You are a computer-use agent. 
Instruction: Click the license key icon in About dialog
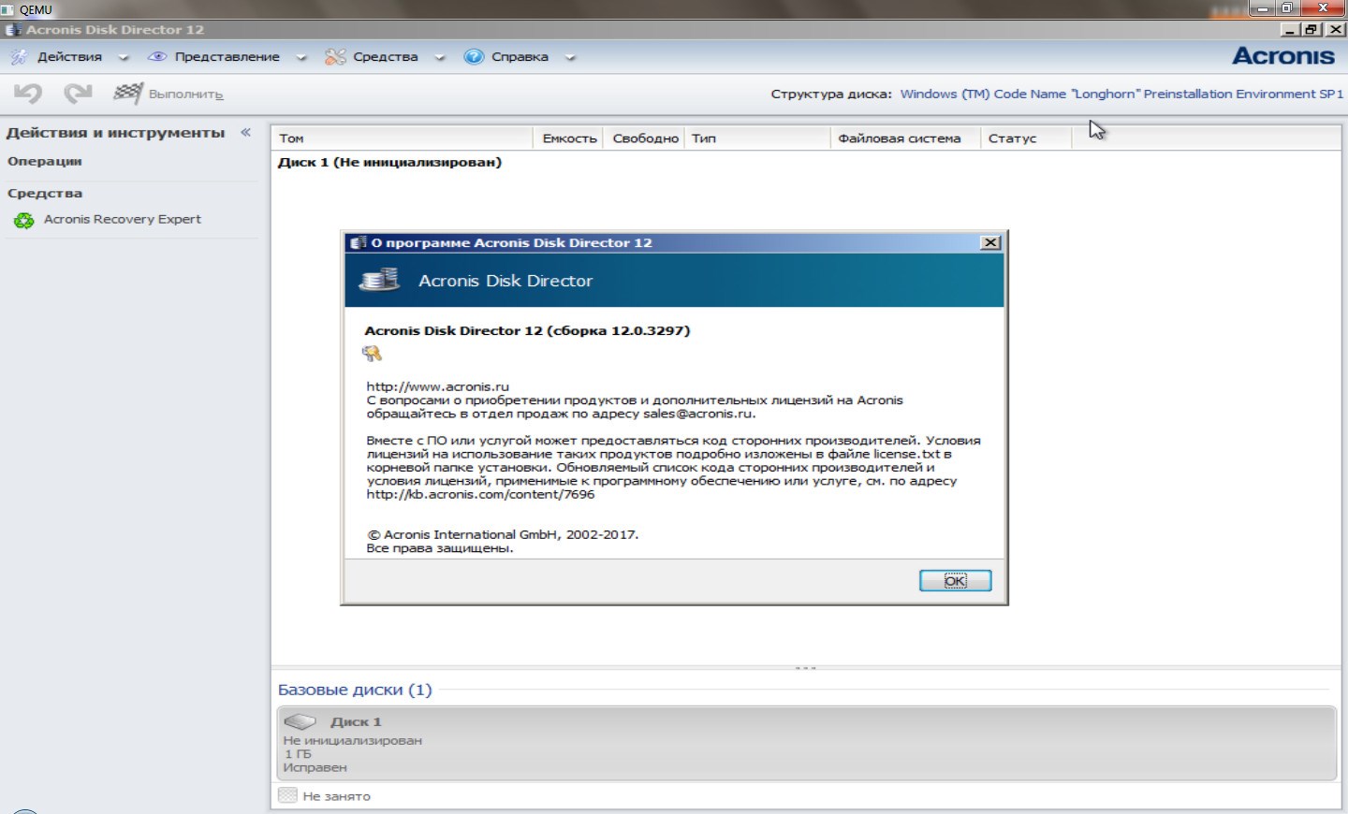coord(372,354)
